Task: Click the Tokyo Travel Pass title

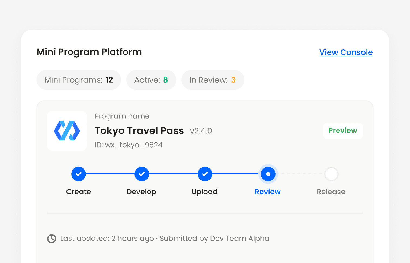Action: pyautogui.click(x=139, y=131)
